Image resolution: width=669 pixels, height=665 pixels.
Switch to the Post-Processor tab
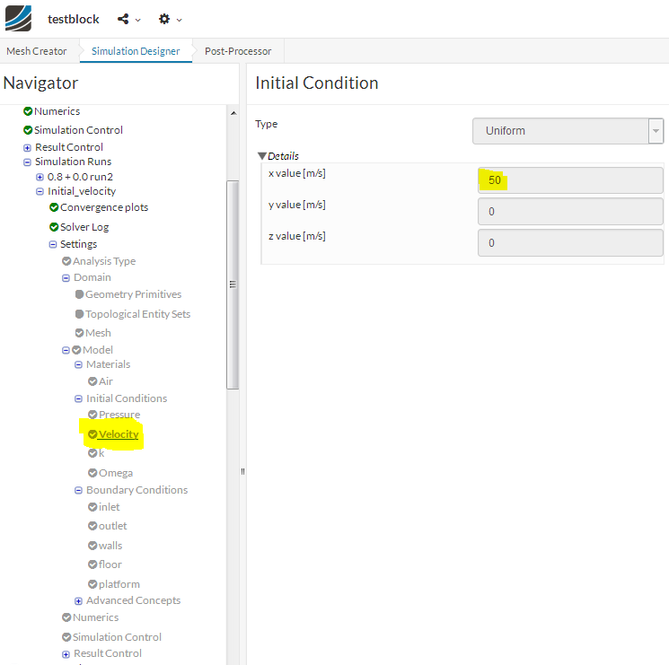(x=238, y=51)
